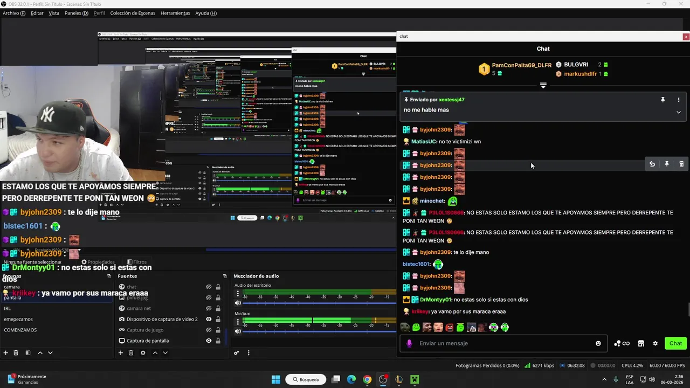Open the PamConPalta69_DLFR leaderboard entry
Viewport: 690px width, 388px height.
[x=522, y=65]
